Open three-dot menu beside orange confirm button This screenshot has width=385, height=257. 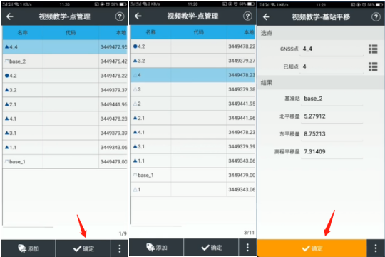coord(376,248)
